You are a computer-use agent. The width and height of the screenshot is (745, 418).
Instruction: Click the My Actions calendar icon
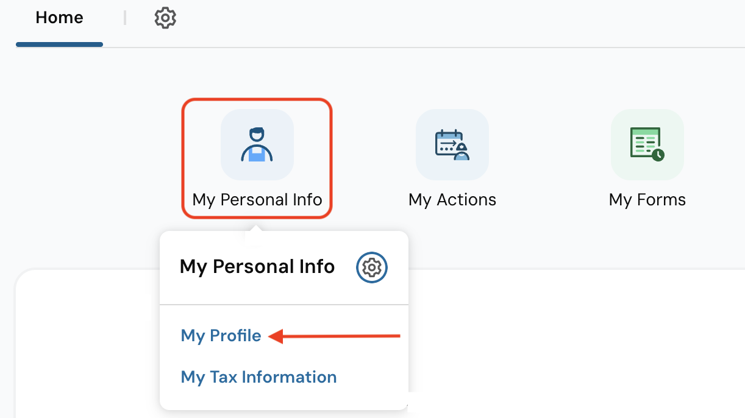tap(452, 145)
